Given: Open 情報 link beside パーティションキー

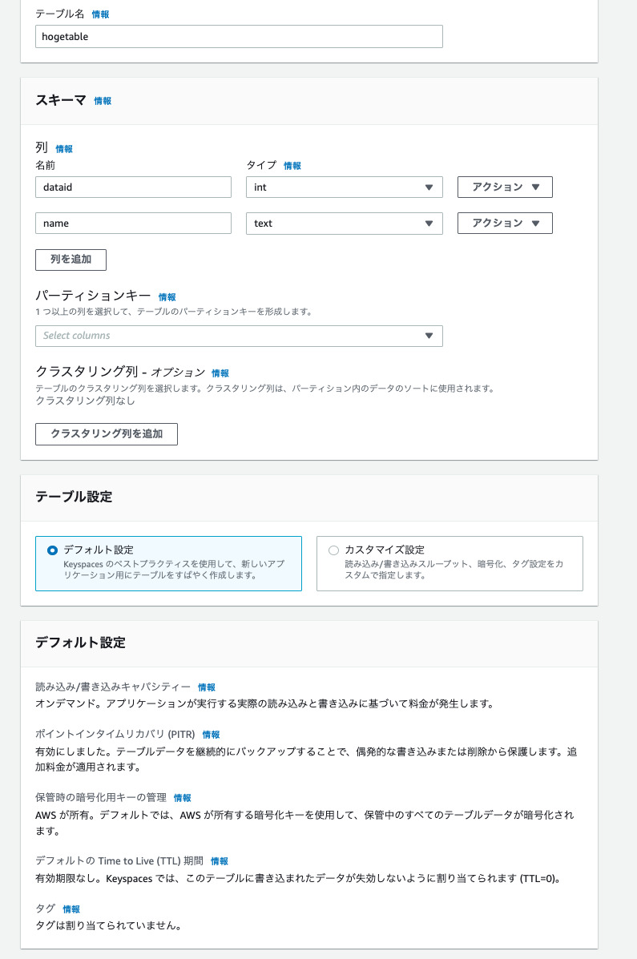Looking at the screenshot, I should [167, 297].
